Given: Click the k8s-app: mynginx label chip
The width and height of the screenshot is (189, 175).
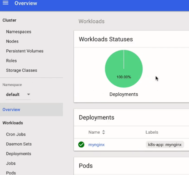Looking at the screenshot, I should pos(165,145).
